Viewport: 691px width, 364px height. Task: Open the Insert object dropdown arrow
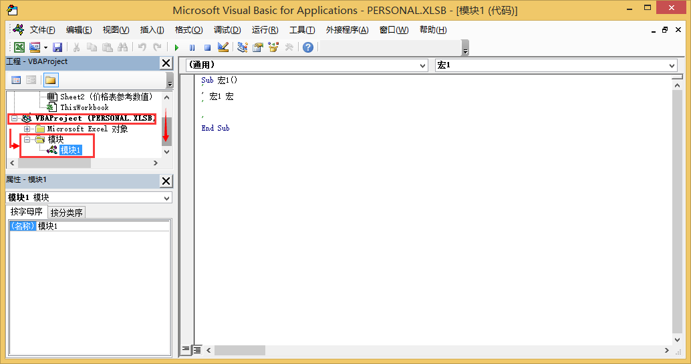(x=45, y=47)
